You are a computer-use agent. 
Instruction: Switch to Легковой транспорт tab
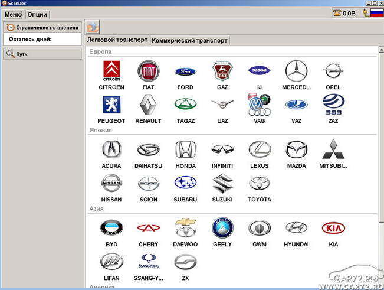[x=117, y=40]
